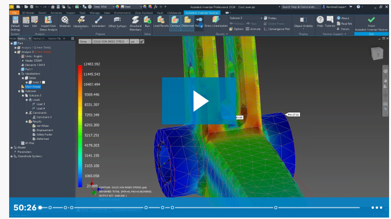Switch to the 3D Model tab
The height and width of the screenshot is (219, 391).
[28, 12]
